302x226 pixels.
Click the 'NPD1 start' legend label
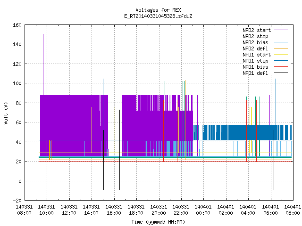pos(257,55)
